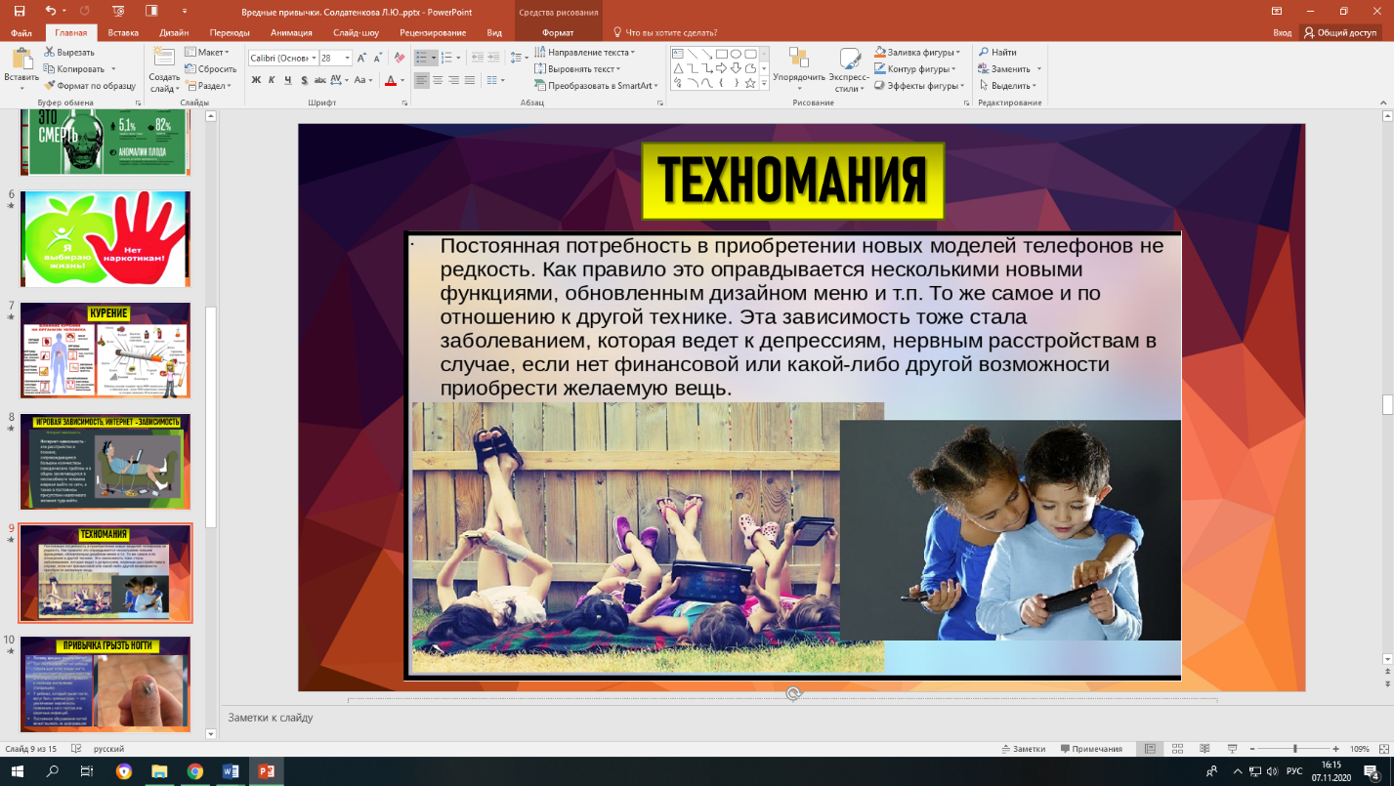Open Shape Outline (Контур фигуры) dropdown
This screenshot has width=1394, height=786.
tap(915, 69)
